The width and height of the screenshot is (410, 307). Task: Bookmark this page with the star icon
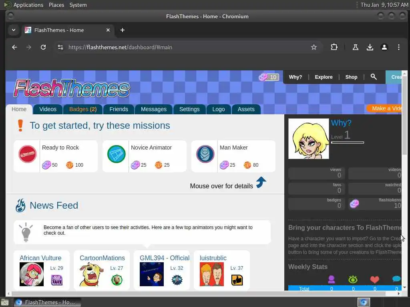(x=314, y=47)
